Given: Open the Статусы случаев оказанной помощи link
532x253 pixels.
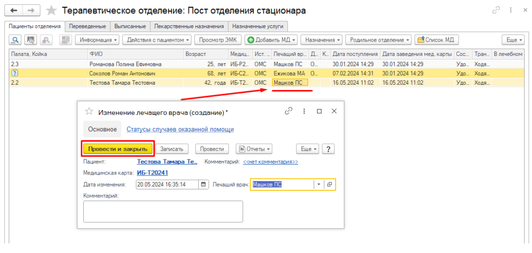Looking at the screenshot, I should coord(180,129).
